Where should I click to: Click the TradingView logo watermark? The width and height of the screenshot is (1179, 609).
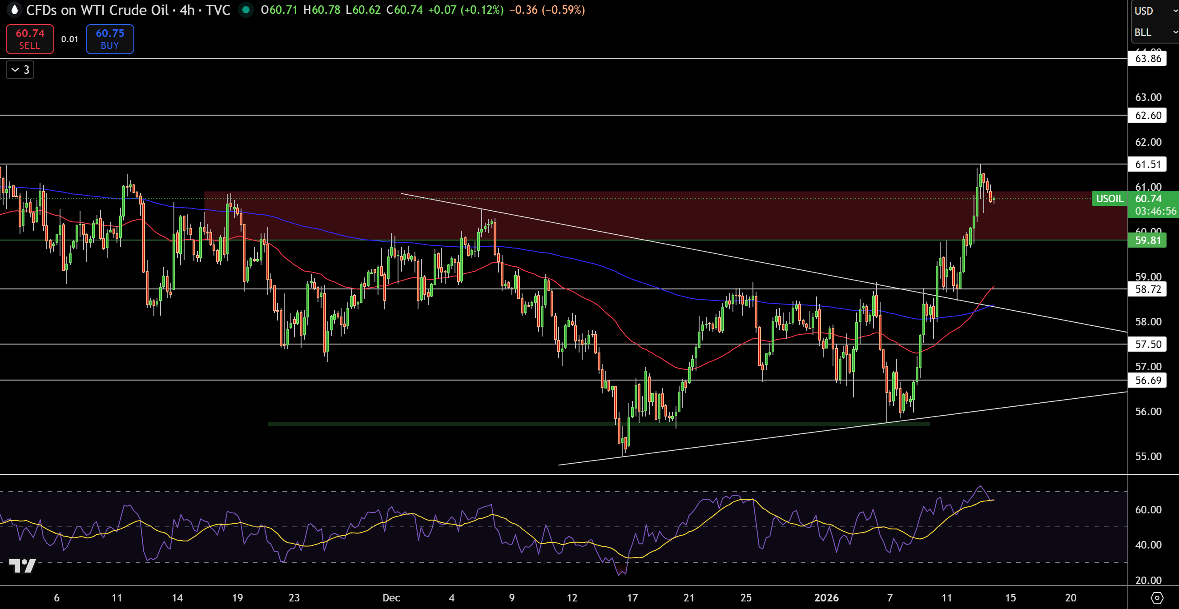tap(22, 566)
